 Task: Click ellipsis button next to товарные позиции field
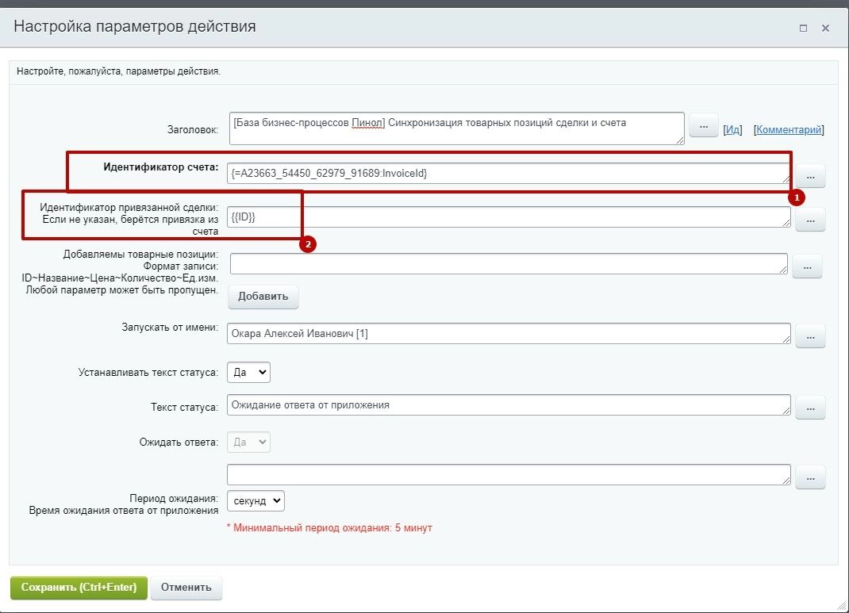[807, 267]
